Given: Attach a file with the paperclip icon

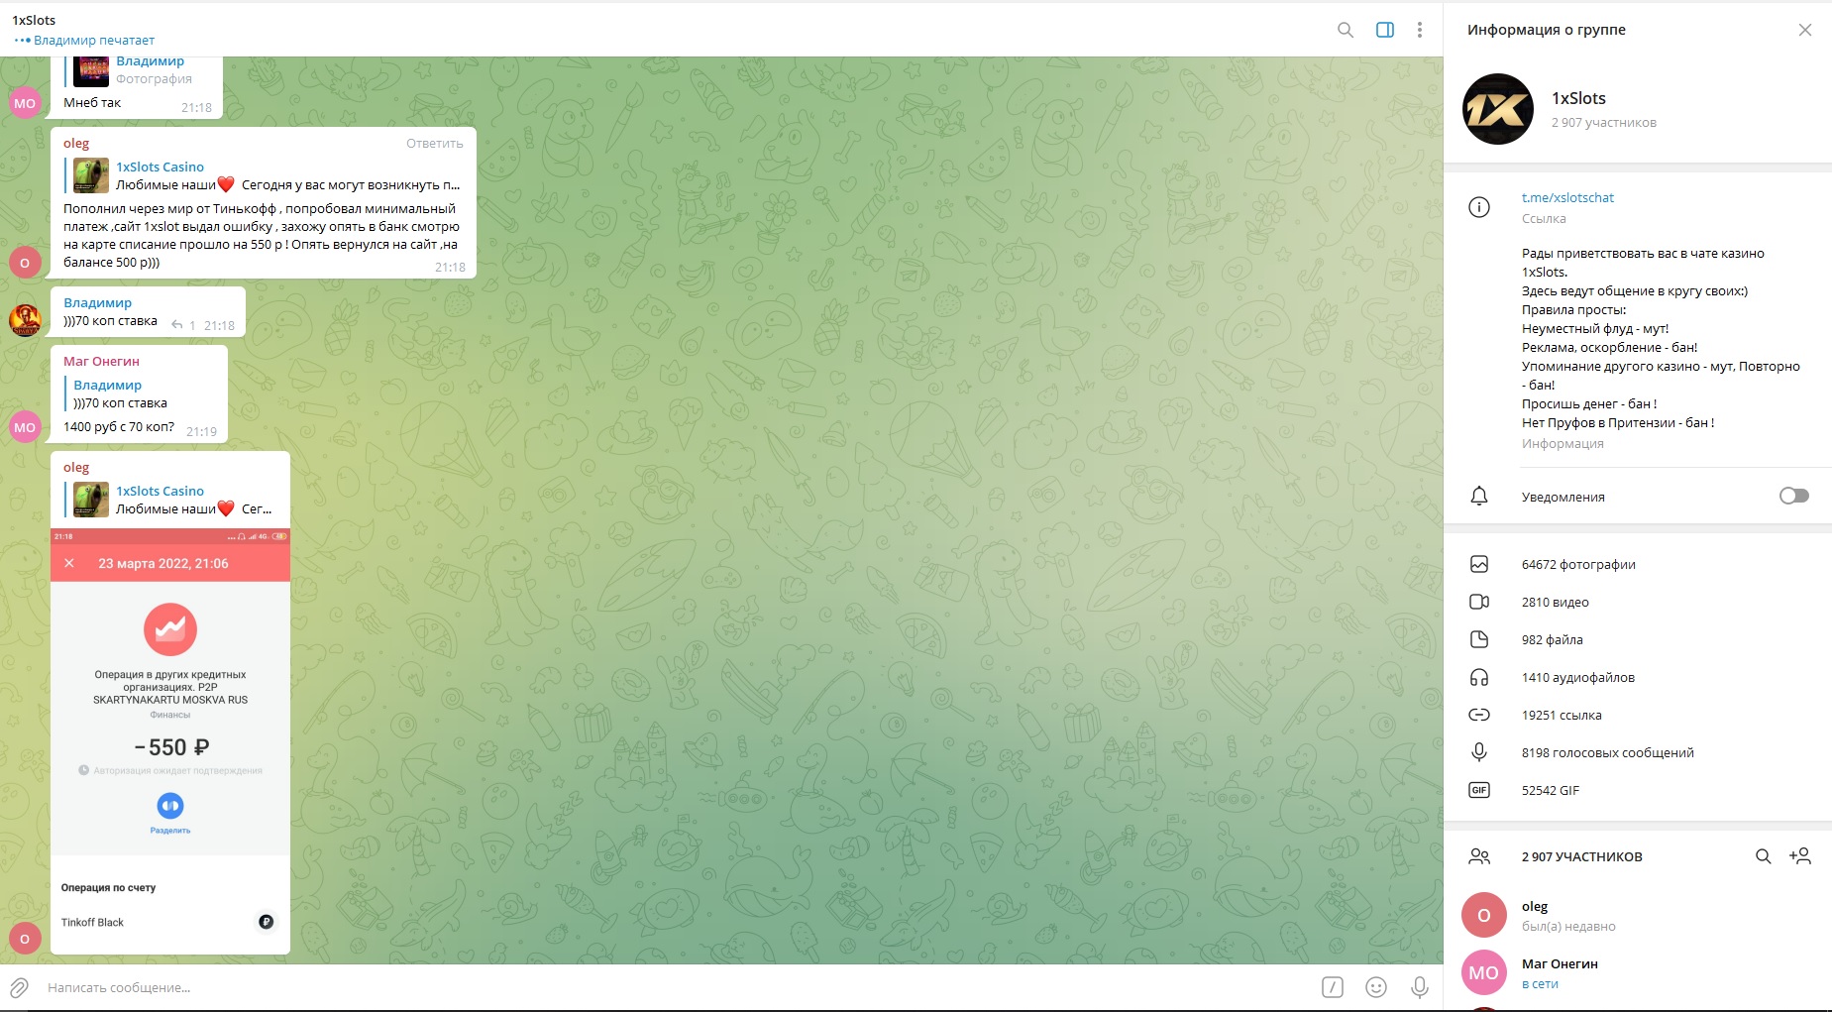Looking at the screenshot, I should click(19, 987).
